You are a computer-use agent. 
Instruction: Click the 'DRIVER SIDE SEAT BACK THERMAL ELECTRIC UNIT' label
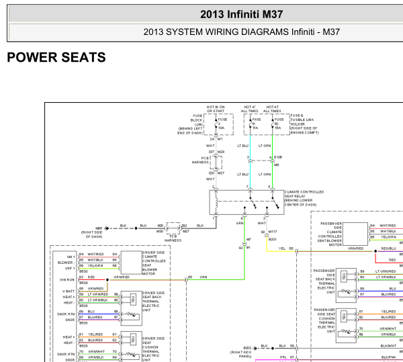click(152, 302)
